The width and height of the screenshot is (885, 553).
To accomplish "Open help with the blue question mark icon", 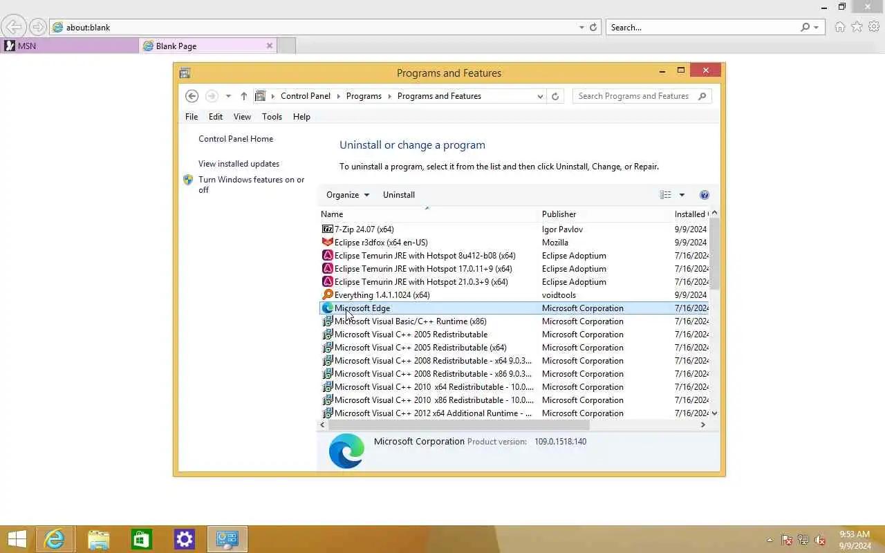I will pos(704,195).
